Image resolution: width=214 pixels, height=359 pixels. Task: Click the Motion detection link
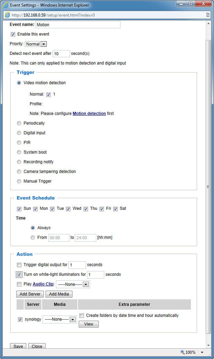coord(89,114)
